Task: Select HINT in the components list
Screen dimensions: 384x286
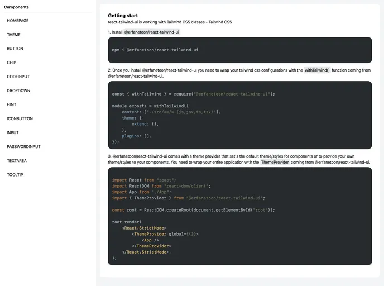Action: (12, 104)
